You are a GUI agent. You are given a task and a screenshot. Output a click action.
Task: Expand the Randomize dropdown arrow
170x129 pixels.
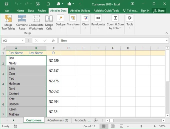click(98, 28)
